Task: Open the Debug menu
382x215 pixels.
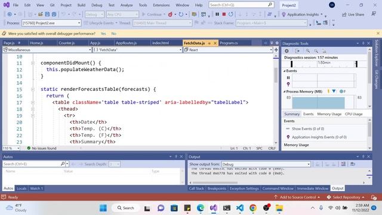Action: point(97,5)
